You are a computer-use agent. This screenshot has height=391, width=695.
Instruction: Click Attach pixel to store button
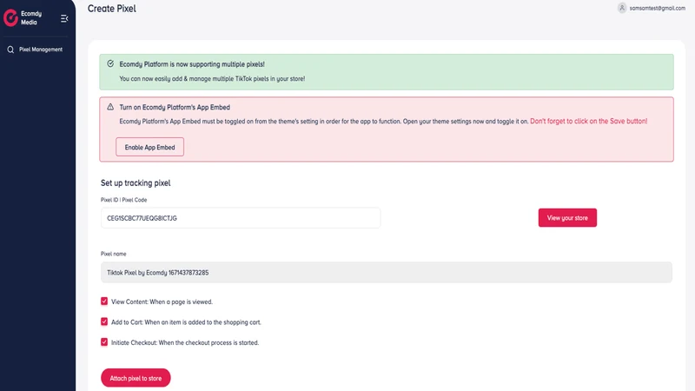pos(136,378)
